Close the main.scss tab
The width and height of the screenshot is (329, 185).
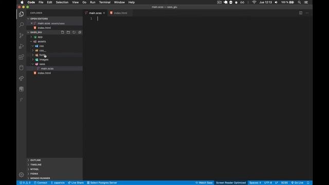pyautogui.click(x=104, y=13)
